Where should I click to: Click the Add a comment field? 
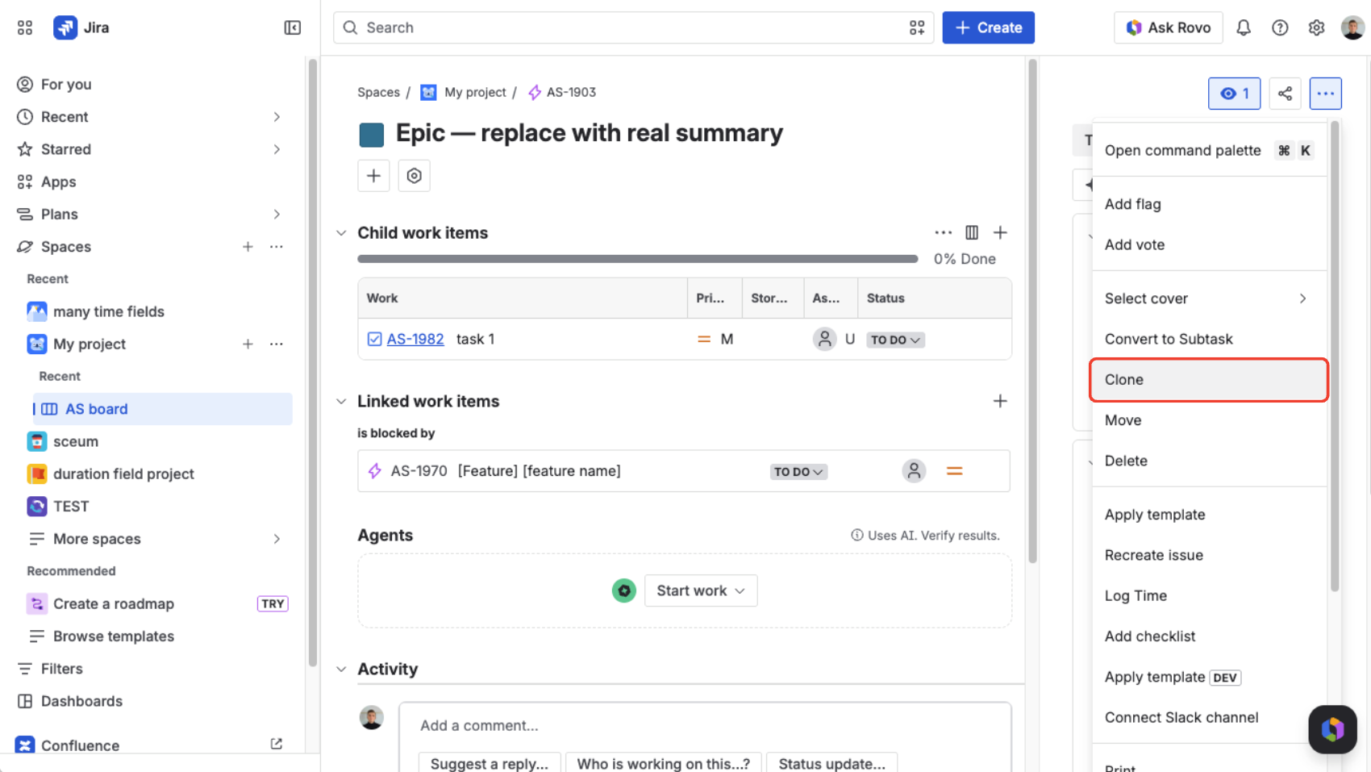[705, 725]
